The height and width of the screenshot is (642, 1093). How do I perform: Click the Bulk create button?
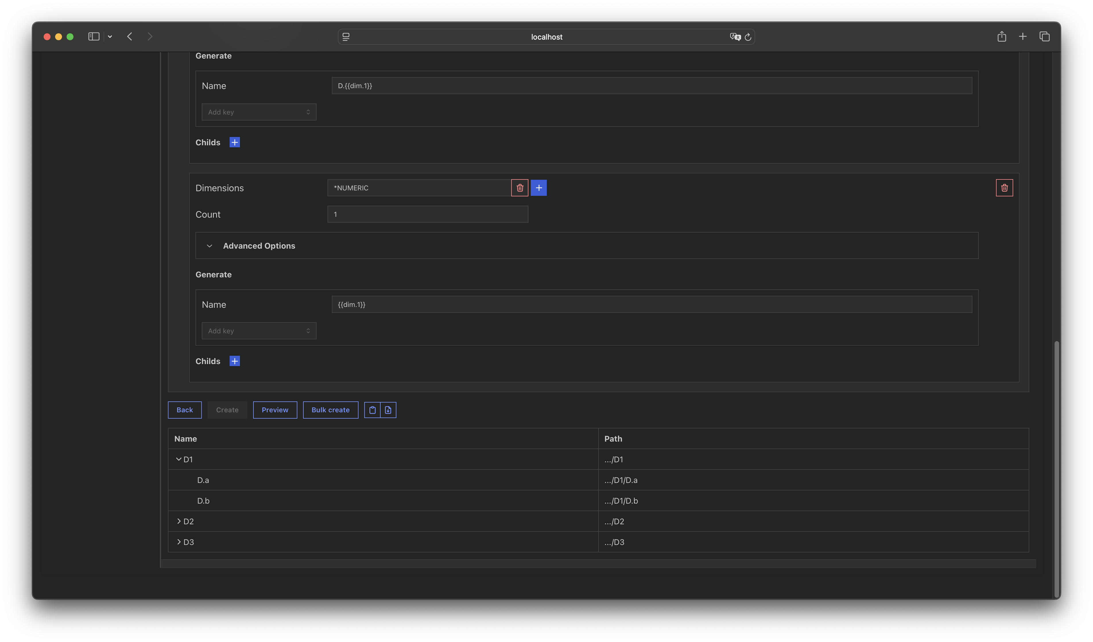330,410
